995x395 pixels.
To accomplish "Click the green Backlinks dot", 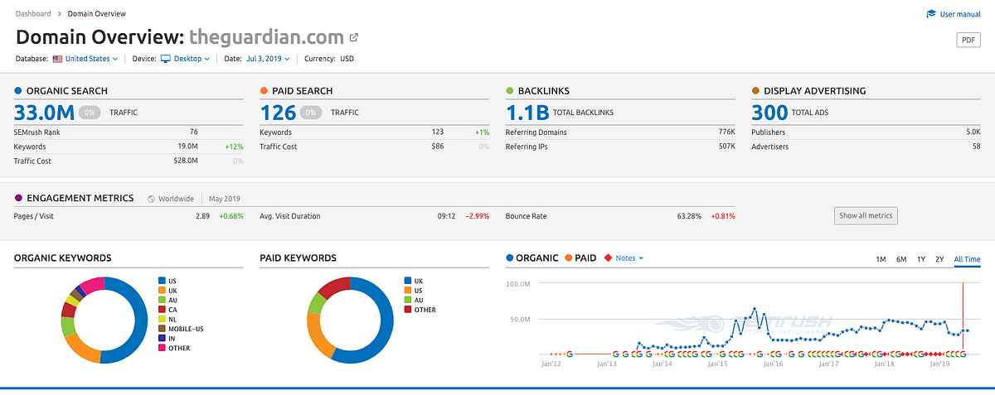I will (x=510, y=91).
